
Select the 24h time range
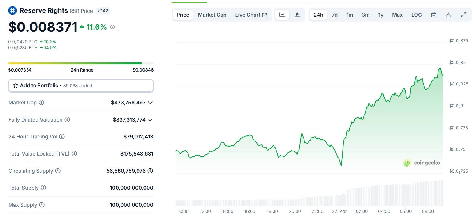tap(318, 15)
